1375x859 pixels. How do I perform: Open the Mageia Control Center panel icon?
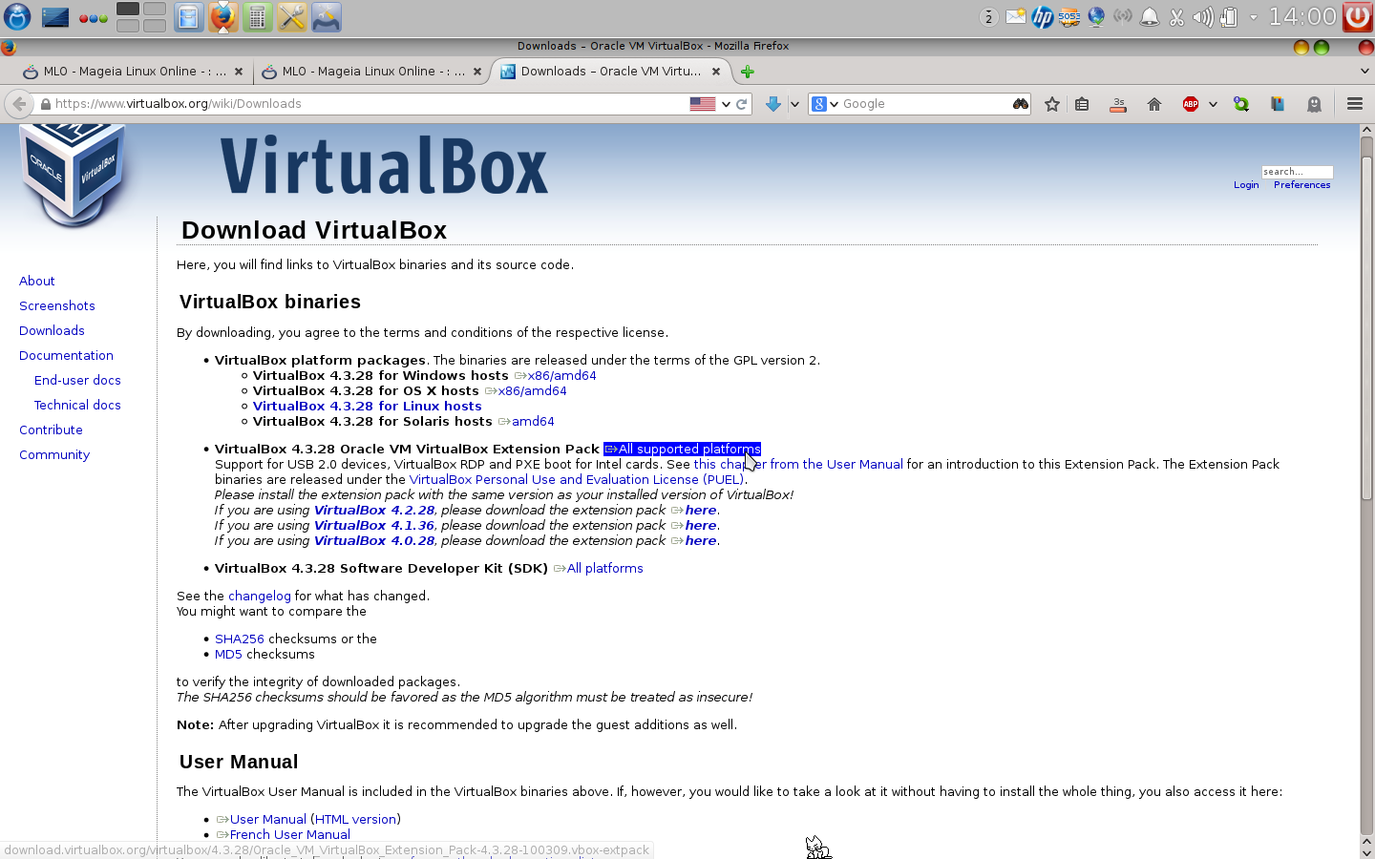327,17
